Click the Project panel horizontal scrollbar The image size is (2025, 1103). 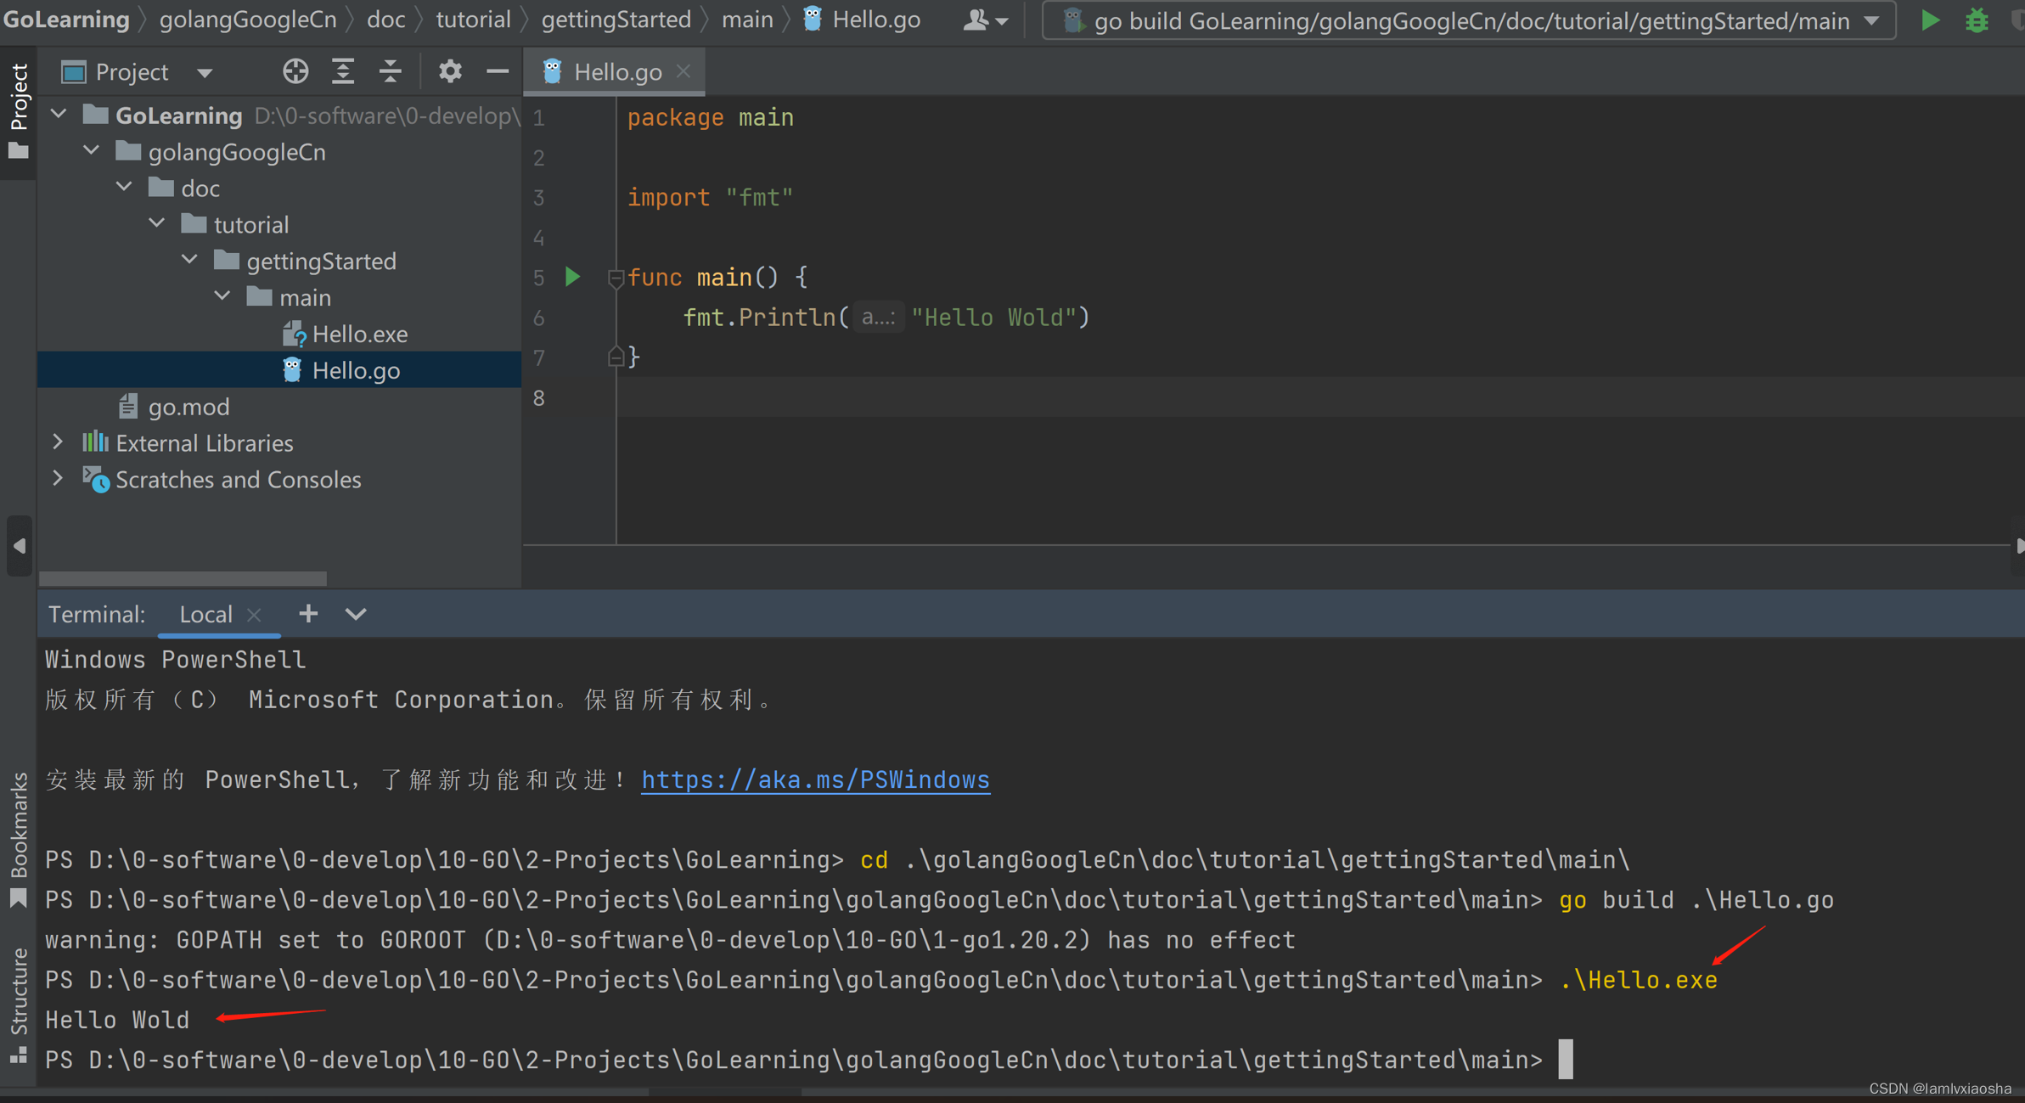click(x=183, y=578)
